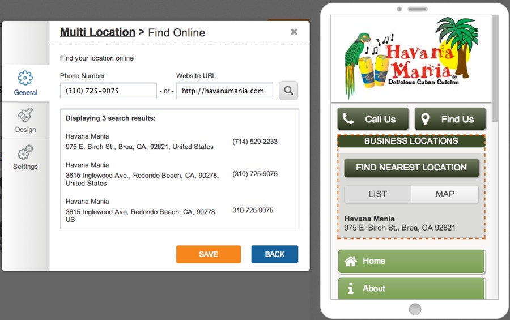Click 'Displaying 3 search results:' heading
This screenshot has width=510, height=320.
[x=110, y=118]
